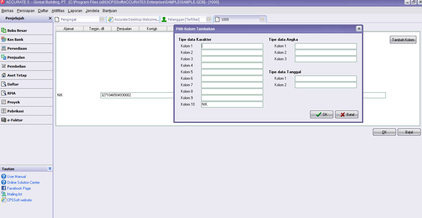
Task: Click Karakter Kolom 9 input field
Action: pos(232,98)
